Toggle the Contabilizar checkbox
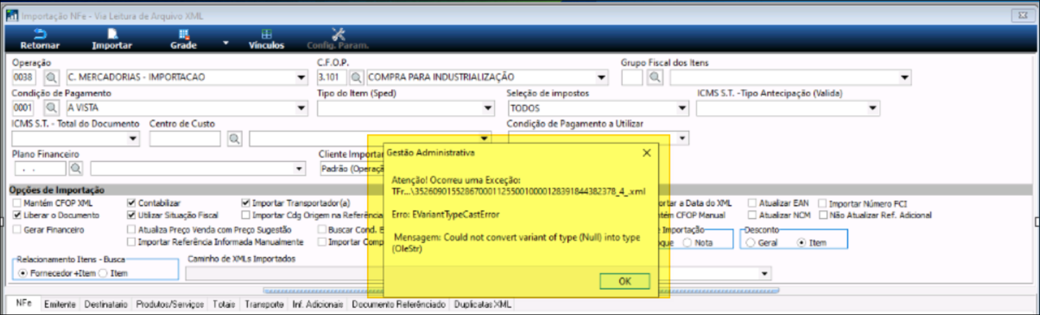 131,203
